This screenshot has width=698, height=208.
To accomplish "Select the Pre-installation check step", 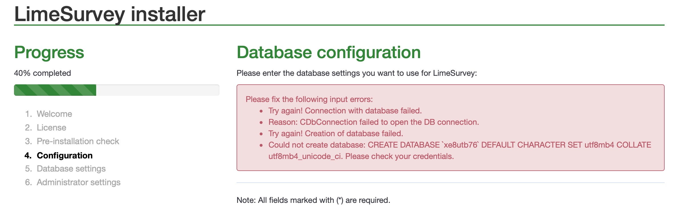I will click(x=78, y=141).
